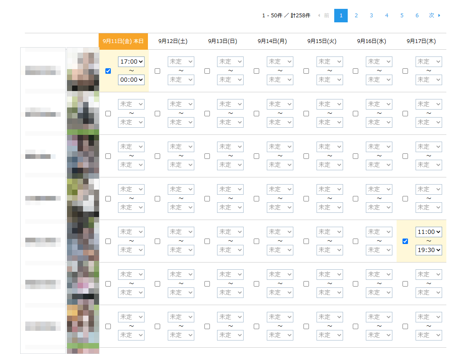
Task: Open 9月12日(土) start time dropdown in third staff row
Action: pyautogui.click(x=181, y=147)
